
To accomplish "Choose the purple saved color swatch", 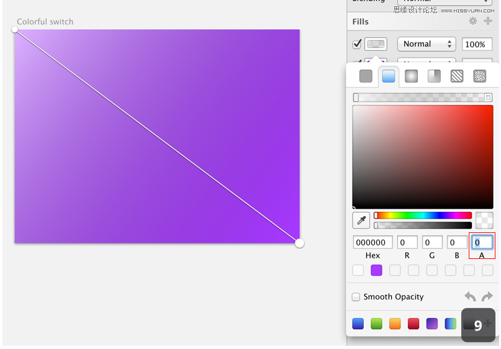I will (x=376, y=270).
